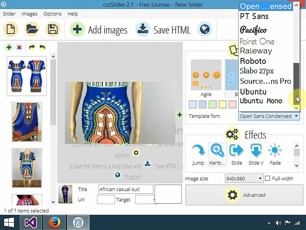Open the Images menu
Viewport: 306px width, 230px height.
tap(29, 14)
